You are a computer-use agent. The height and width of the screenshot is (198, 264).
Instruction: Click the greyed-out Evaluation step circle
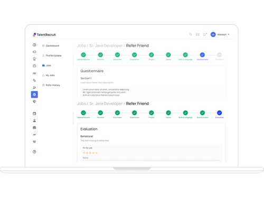(219, 55)
